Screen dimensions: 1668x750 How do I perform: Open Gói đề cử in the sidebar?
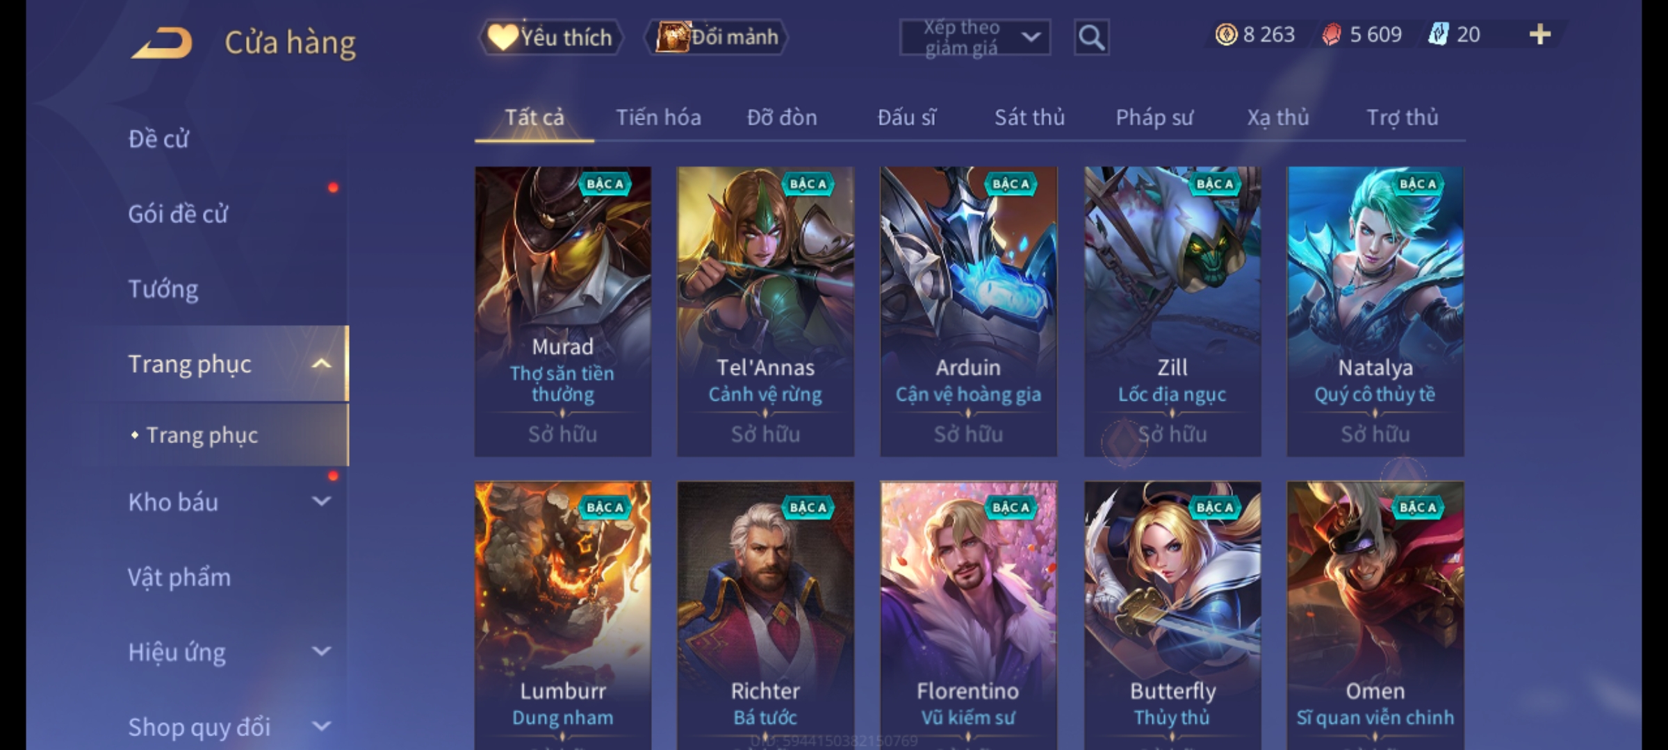coord(178,214)
